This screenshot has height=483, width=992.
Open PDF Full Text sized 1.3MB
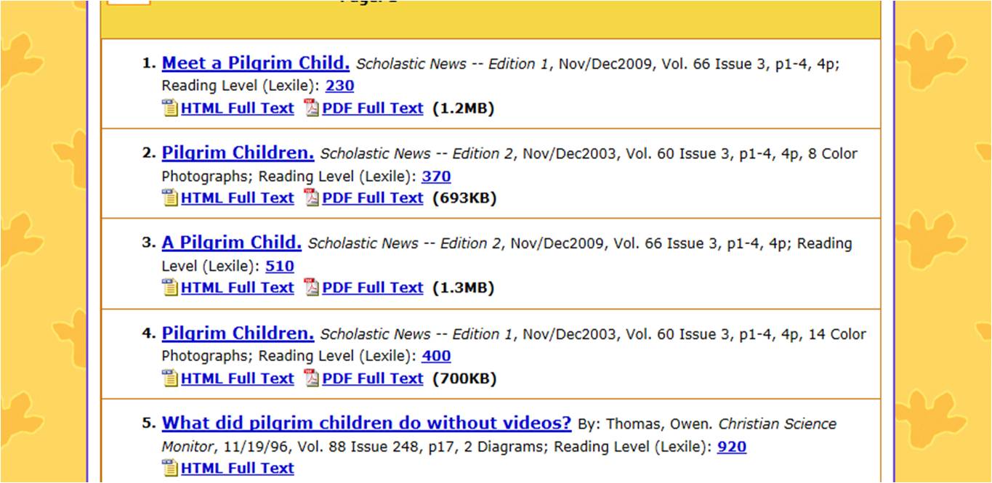coord(372,288)
